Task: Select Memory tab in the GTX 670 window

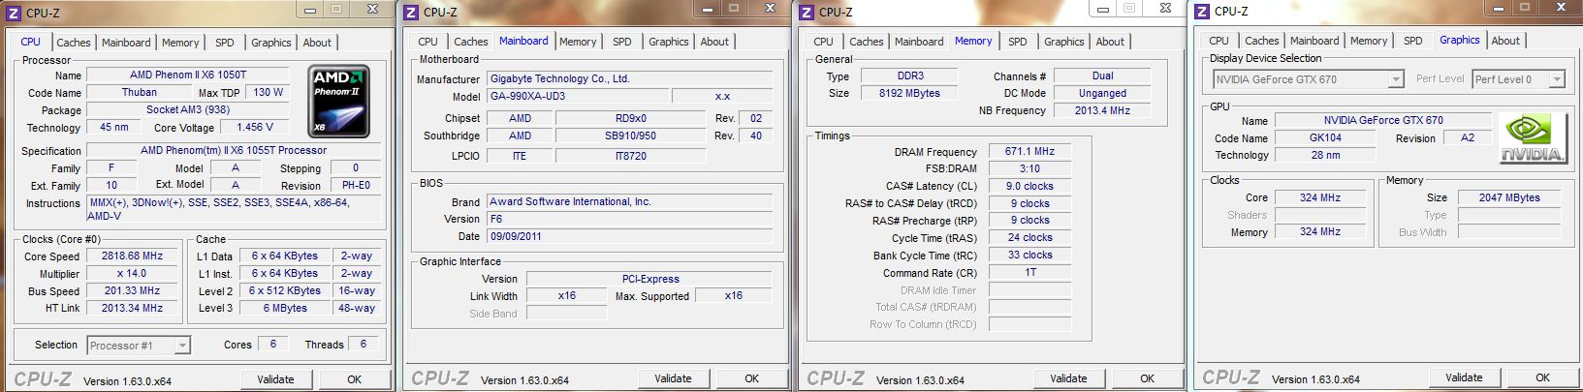Action: pyautogui.click(x=1369, y=41)
